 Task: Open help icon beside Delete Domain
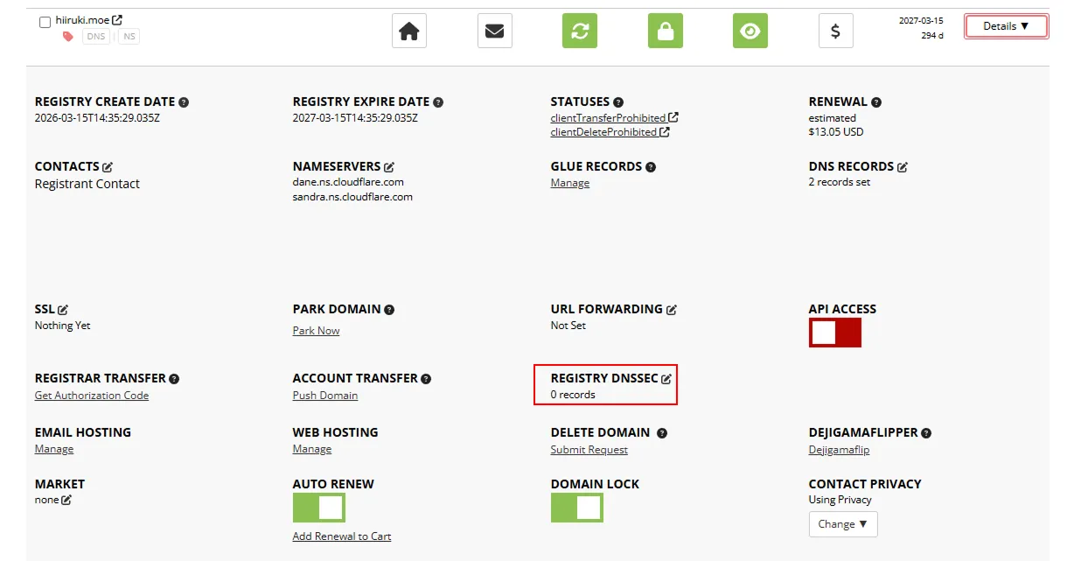point(662,433)
